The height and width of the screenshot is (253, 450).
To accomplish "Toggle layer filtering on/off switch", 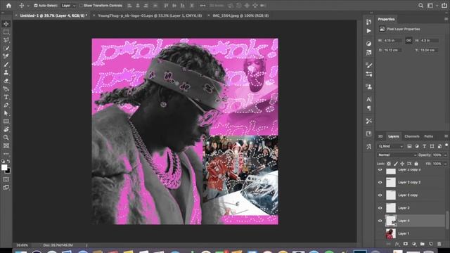I will point(446,145).
